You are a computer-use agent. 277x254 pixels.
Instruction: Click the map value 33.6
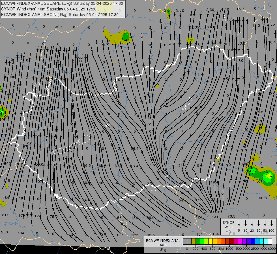[x=241, y=43]
